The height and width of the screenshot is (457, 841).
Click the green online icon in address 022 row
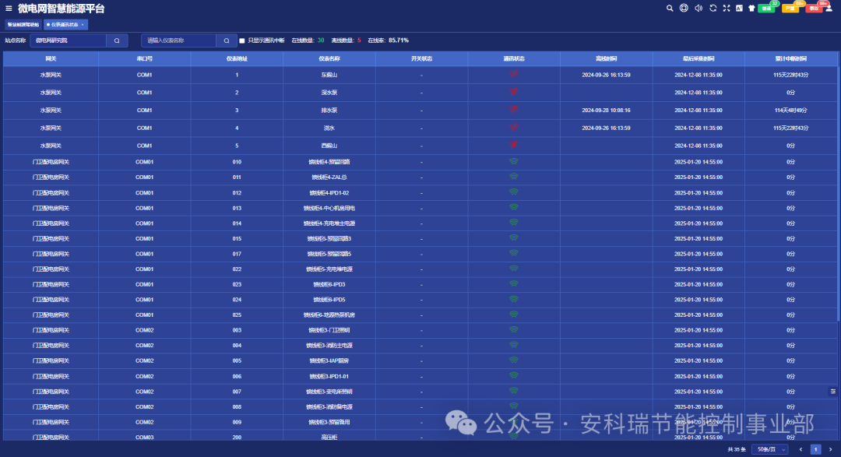click(x=514, y=268)
